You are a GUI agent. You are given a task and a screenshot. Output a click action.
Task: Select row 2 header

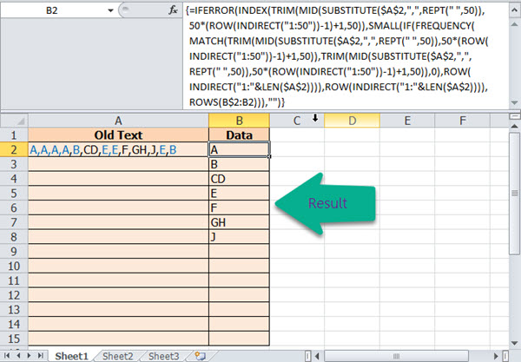tap(13, 149)
